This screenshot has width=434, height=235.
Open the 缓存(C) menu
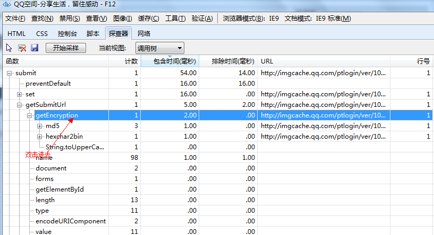click(x=148, y=19)
